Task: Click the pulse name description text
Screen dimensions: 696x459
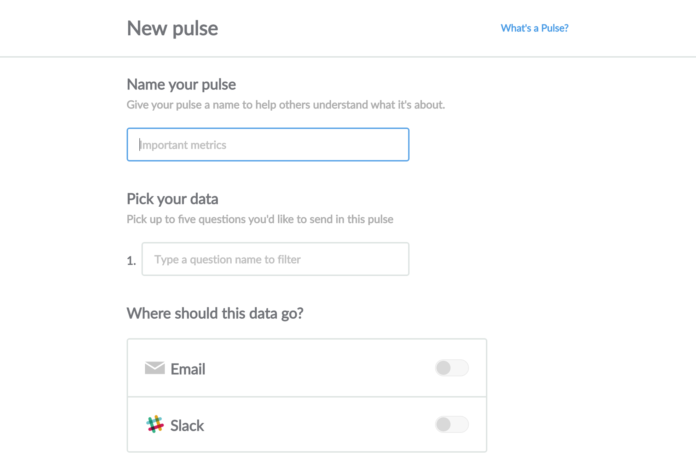Action: pyautogui.click(x=285, y=105)
